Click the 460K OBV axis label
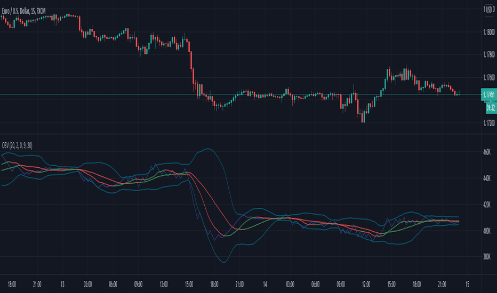Image resolution: width=497 pixels, height=293 pixels. click(x=486, y=152)
